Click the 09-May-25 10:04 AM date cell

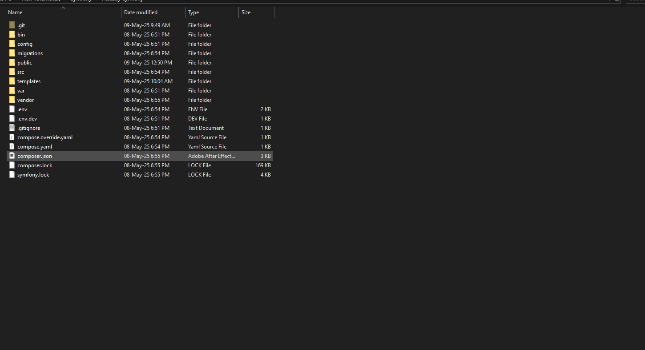(x=148, y=81)
